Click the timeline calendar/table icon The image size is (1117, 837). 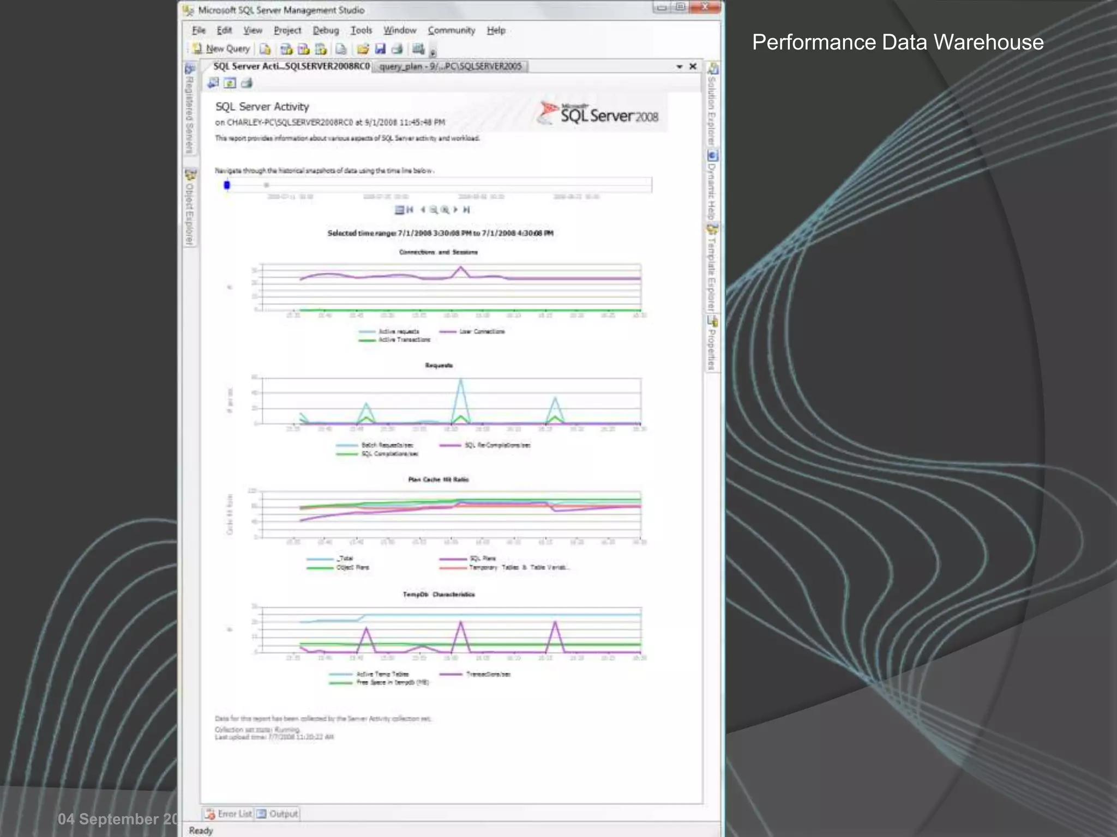(399, 209)
